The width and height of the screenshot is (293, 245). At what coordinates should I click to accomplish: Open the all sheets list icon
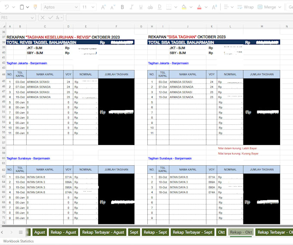21,232
